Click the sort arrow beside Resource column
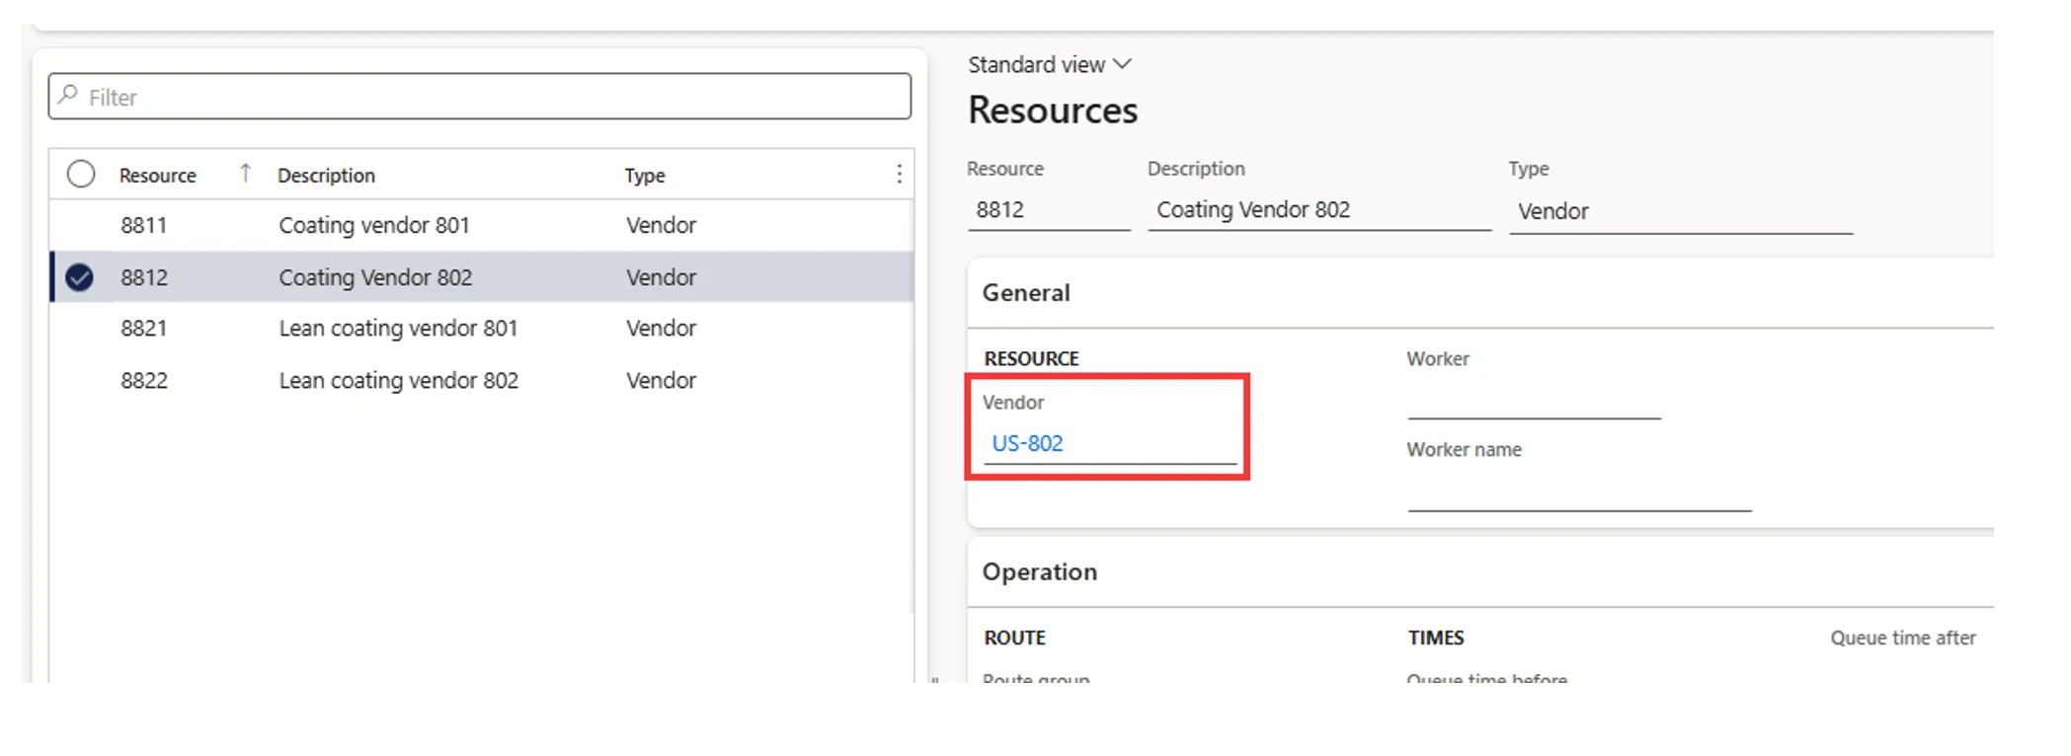 (245, 174)
